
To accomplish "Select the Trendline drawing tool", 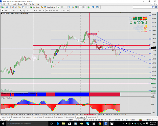I will [x=17, y=10].
